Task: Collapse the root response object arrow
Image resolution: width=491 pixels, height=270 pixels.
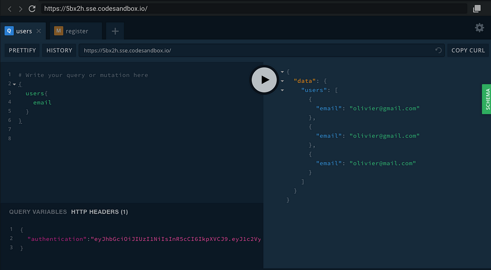Action: coord(282,72)
